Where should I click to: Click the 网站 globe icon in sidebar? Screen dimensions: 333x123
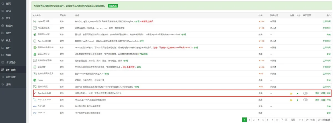(3, 11)
